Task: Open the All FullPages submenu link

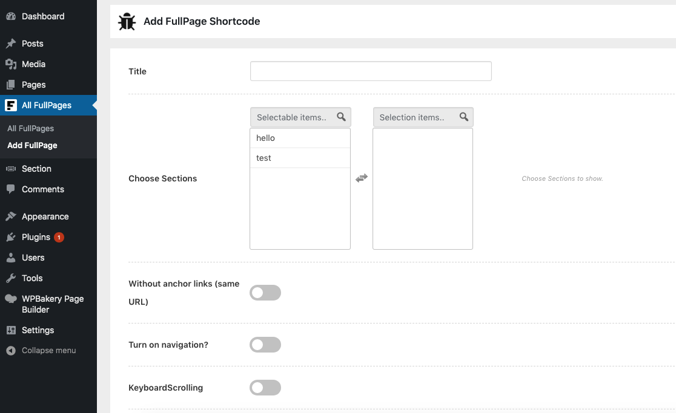Action: (x=31, y=128)
